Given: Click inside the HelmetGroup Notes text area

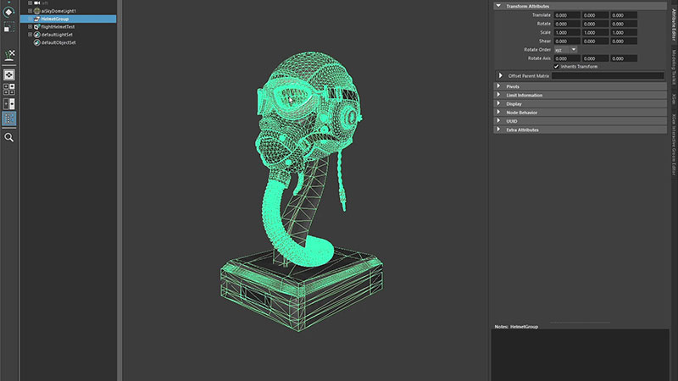Looking at the screenshot, I should (580, 354).
